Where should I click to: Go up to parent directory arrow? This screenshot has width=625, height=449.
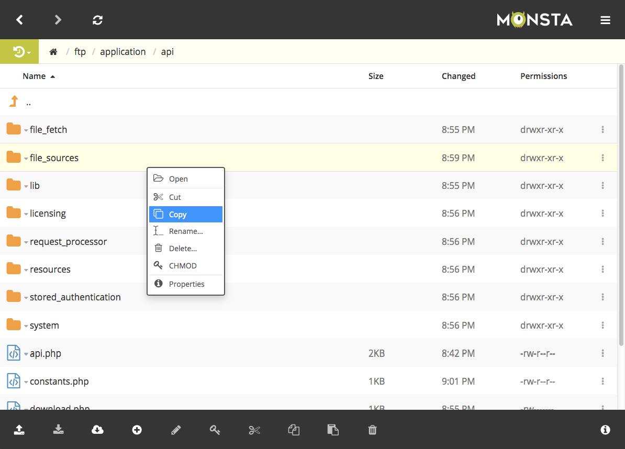14,101
